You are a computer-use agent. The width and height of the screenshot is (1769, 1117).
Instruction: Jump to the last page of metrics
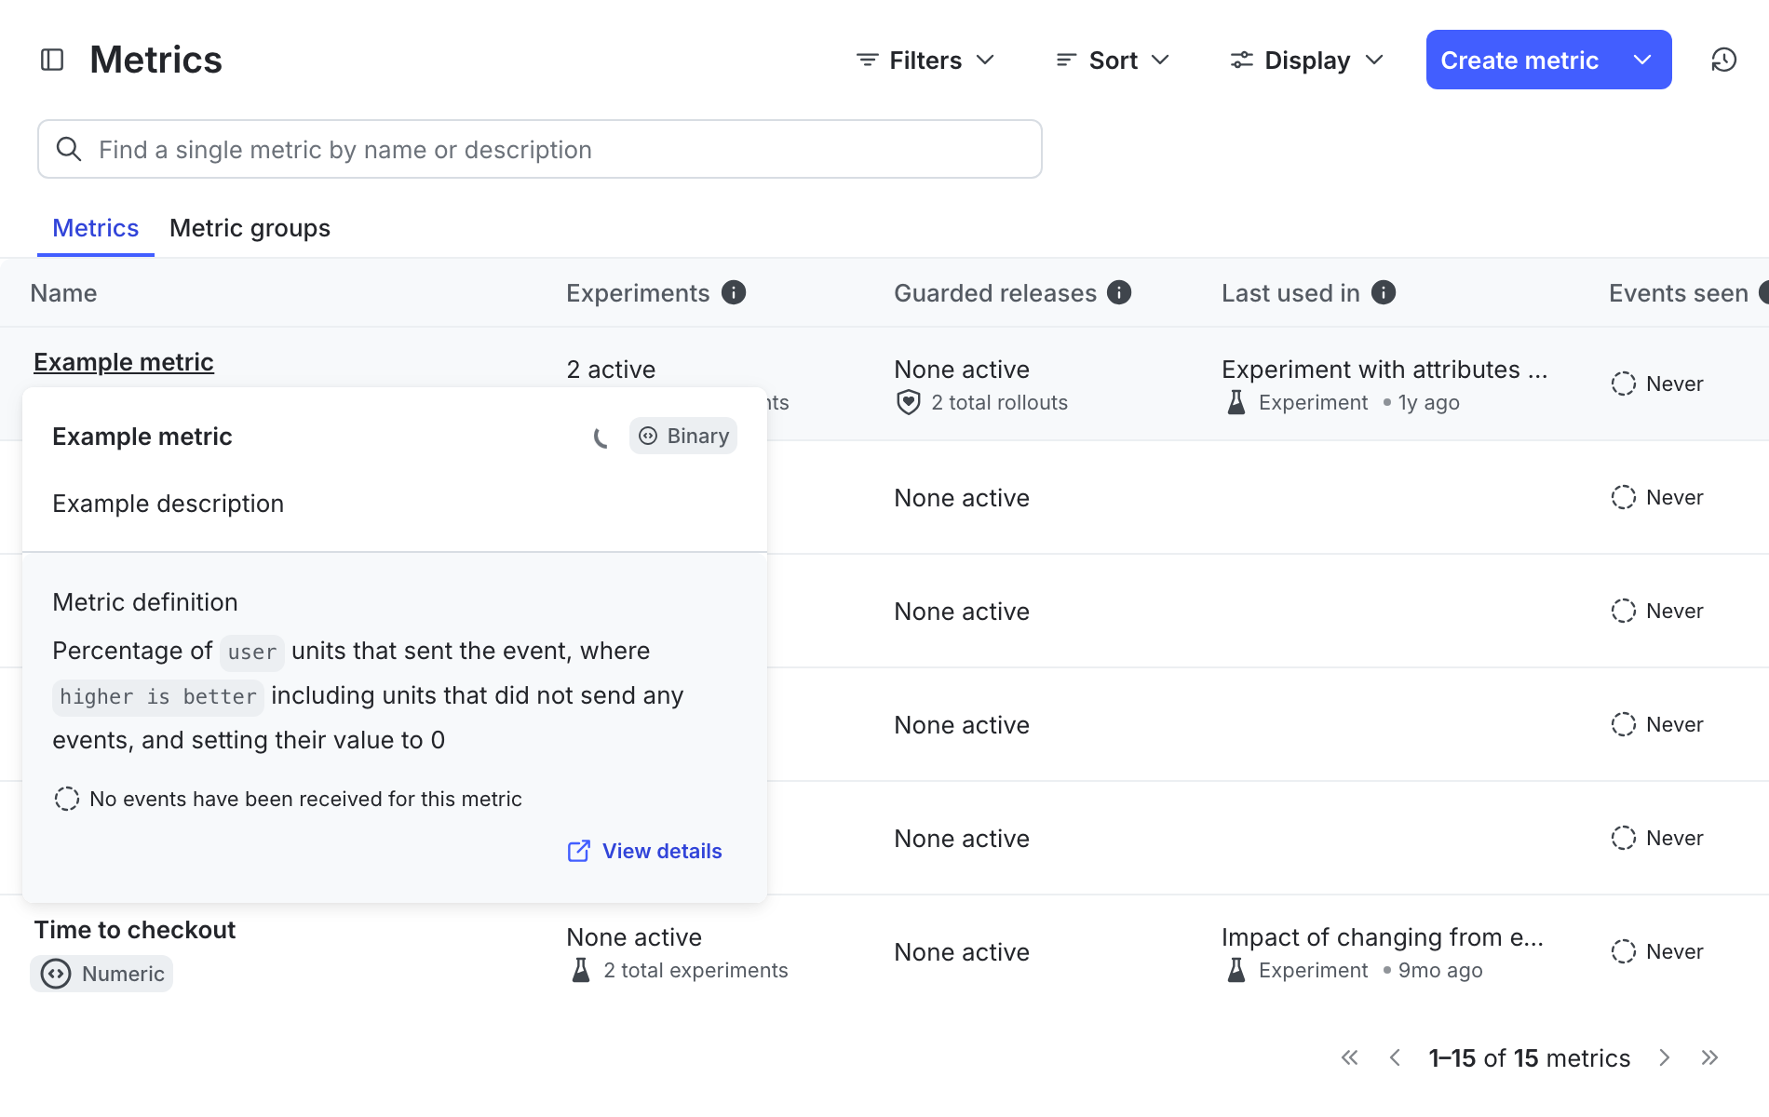[1709, 1058]
